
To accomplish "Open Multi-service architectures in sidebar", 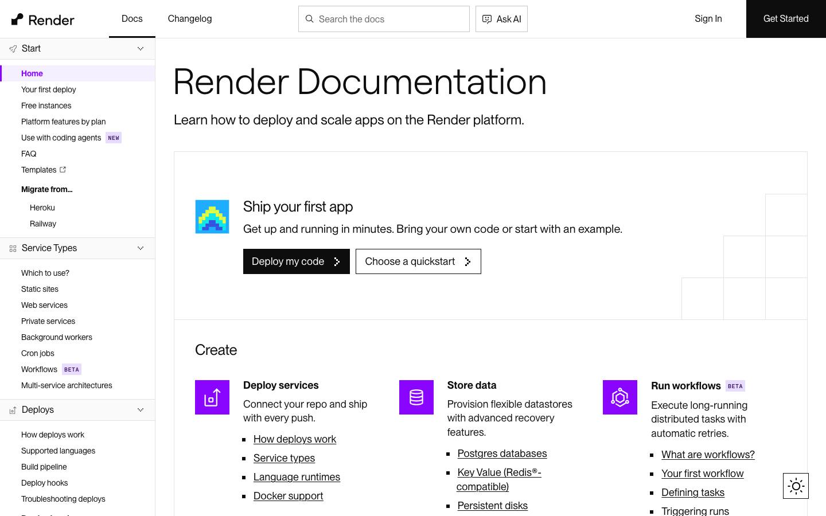I will 67,385.
